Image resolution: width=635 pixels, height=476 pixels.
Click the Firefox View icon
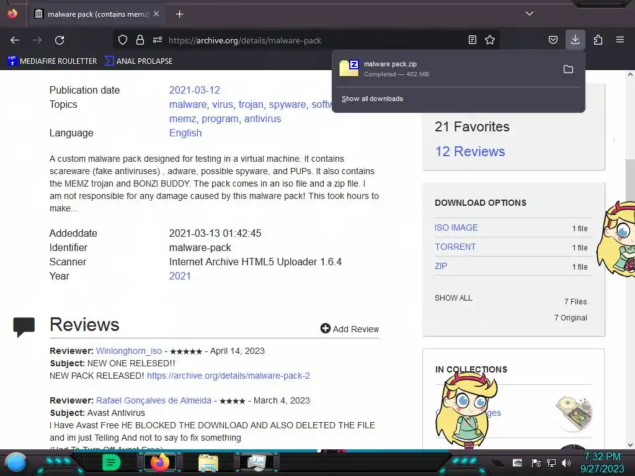pos(12,14)
